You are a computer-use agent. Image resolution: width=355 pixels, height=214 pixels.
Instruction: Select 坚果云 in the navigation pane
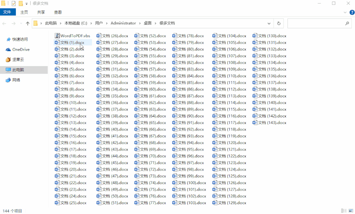(x=18, y=60)
